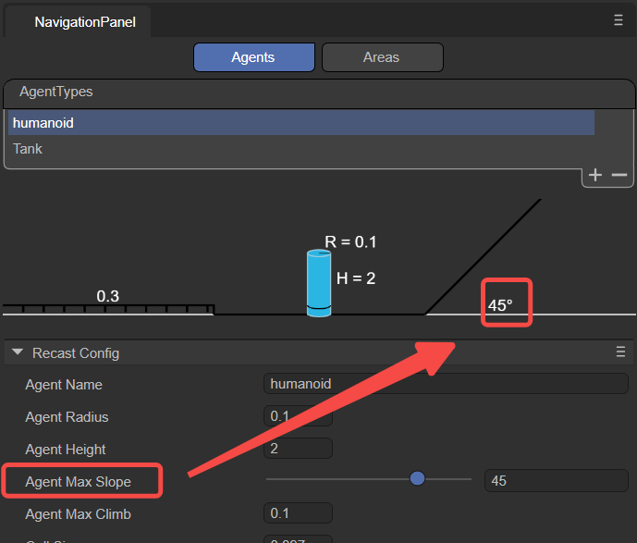Screen dimensions: 637x543
Task: Focus the Agent Max Climb value field
Action: coord(298,513)
